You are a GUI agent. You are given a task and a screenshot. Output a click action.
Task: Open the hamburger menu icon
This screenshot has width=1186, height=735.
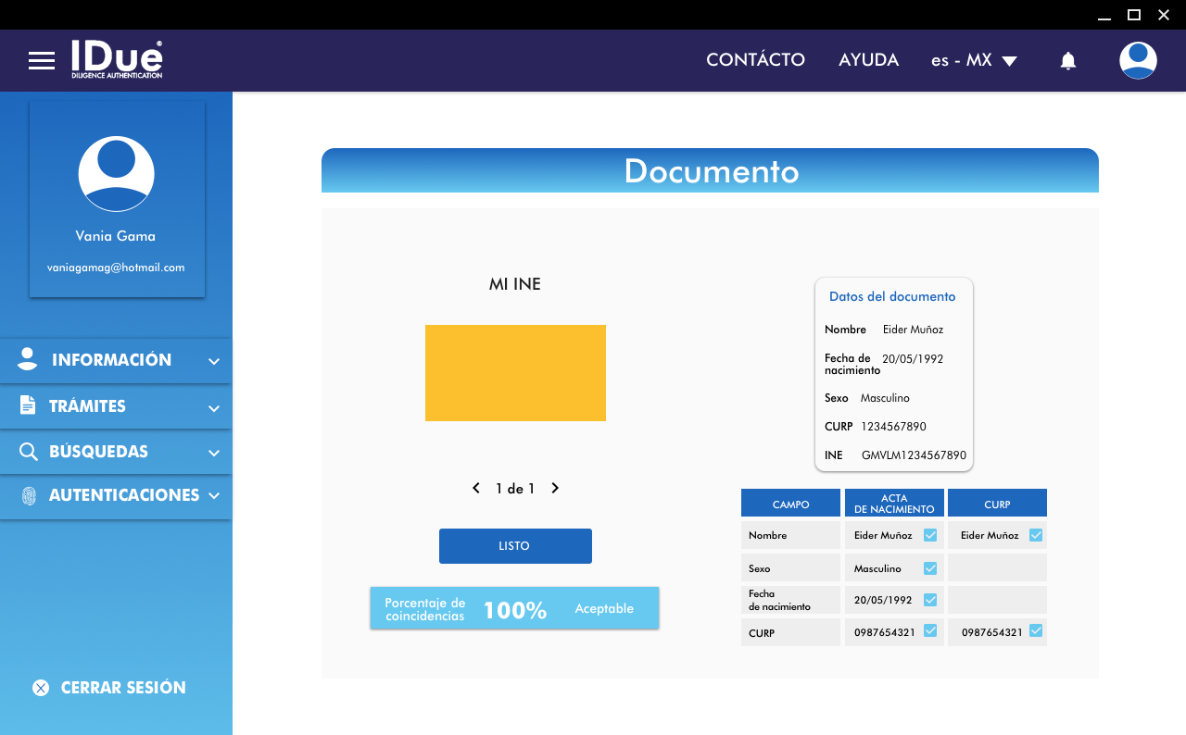pos(42,61)
